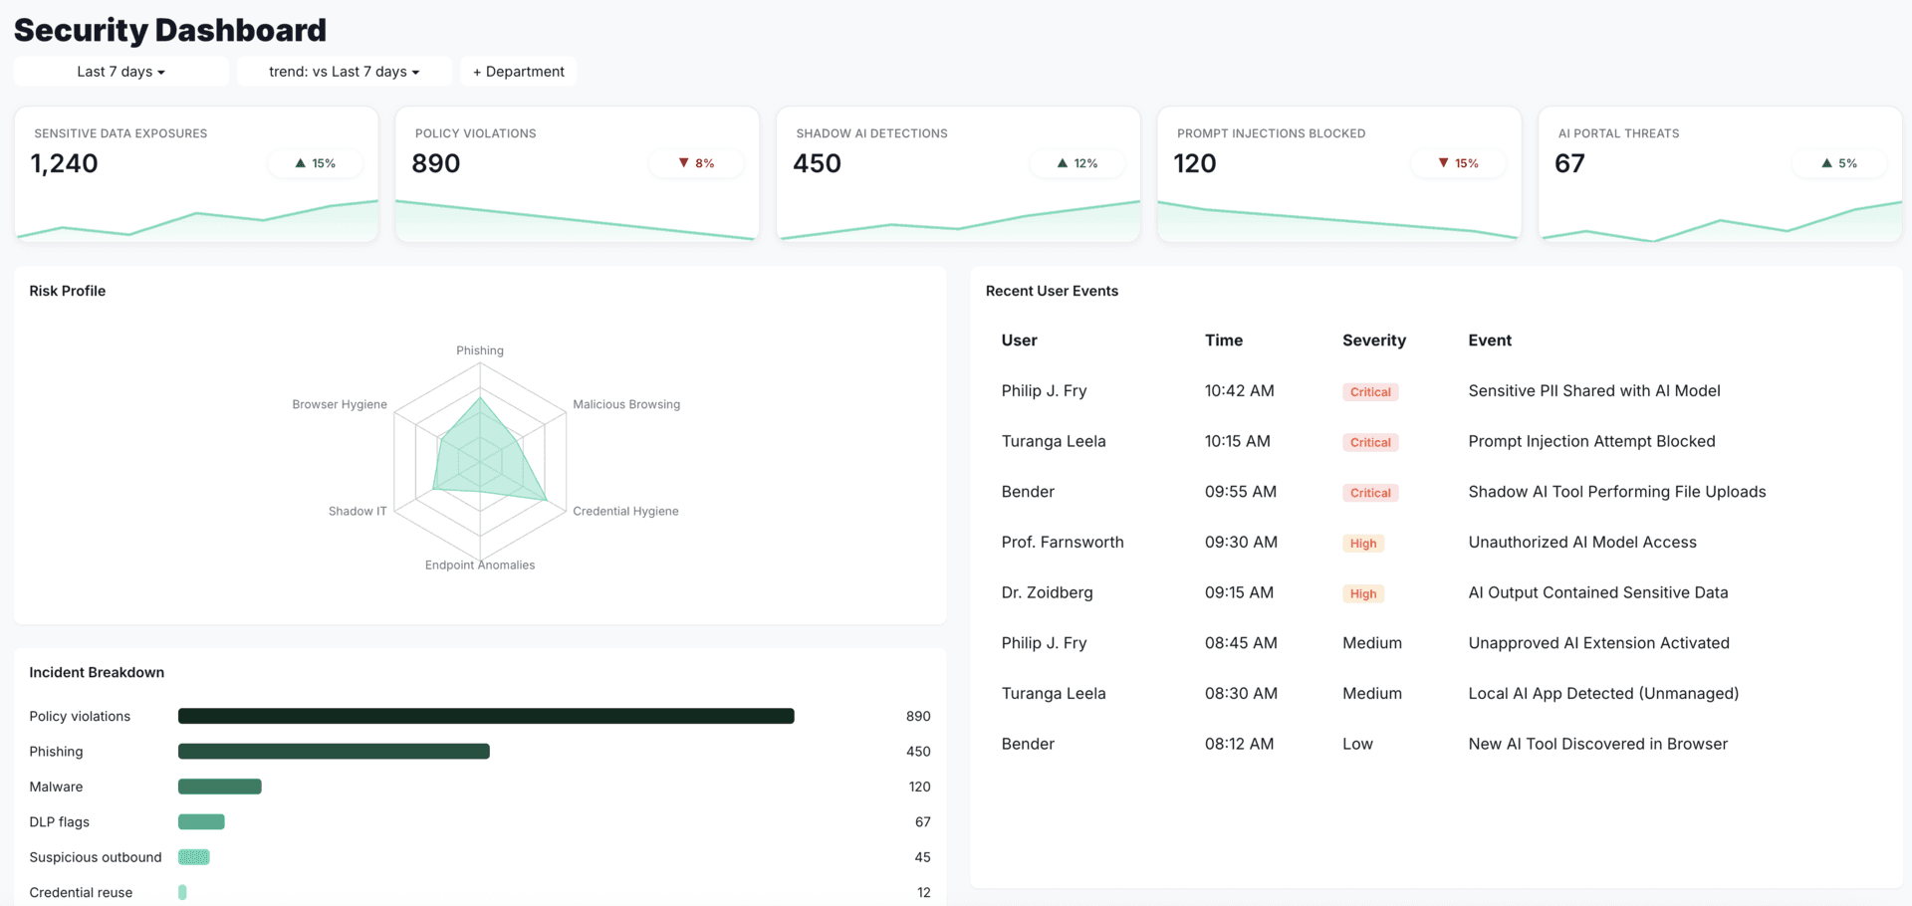Click the User column header in Recent User Events
The width and height of the screenshot is (1912, 906).
pos(1019,340)
